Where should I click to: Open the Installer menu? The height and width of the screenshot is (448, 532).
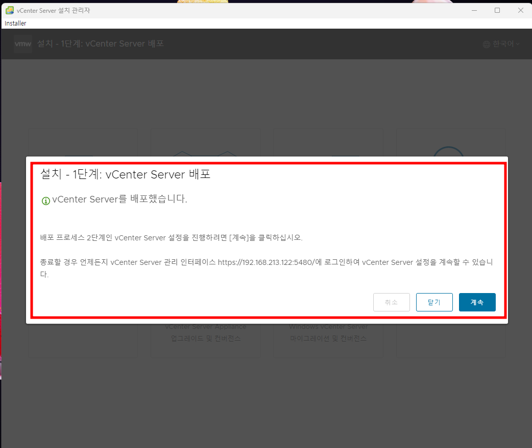tap(15, 23)
